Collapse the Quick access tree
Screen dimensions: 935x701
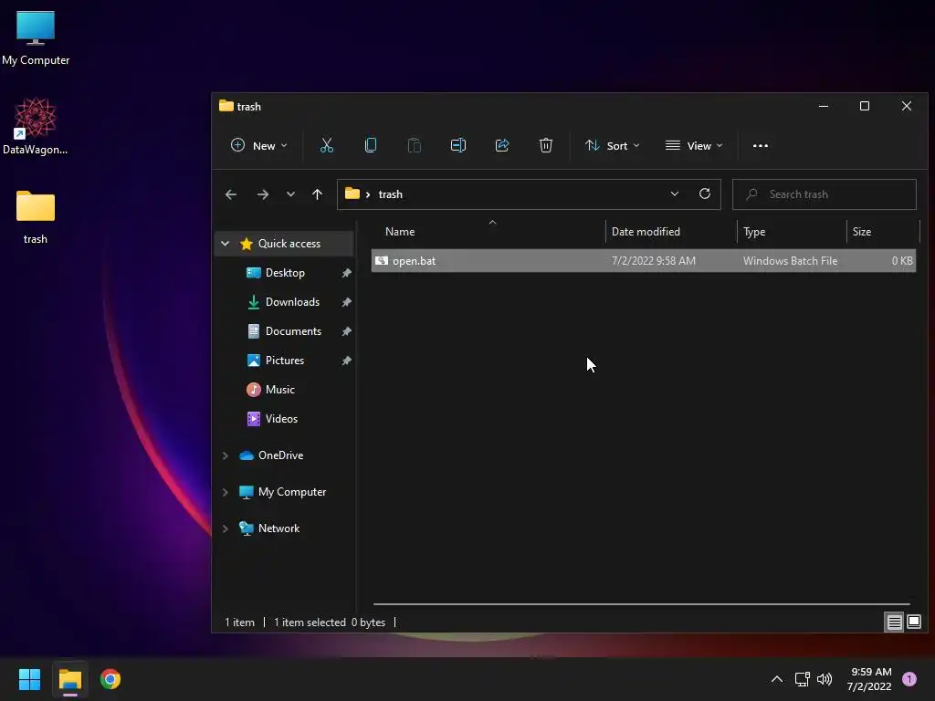(225, 243)
